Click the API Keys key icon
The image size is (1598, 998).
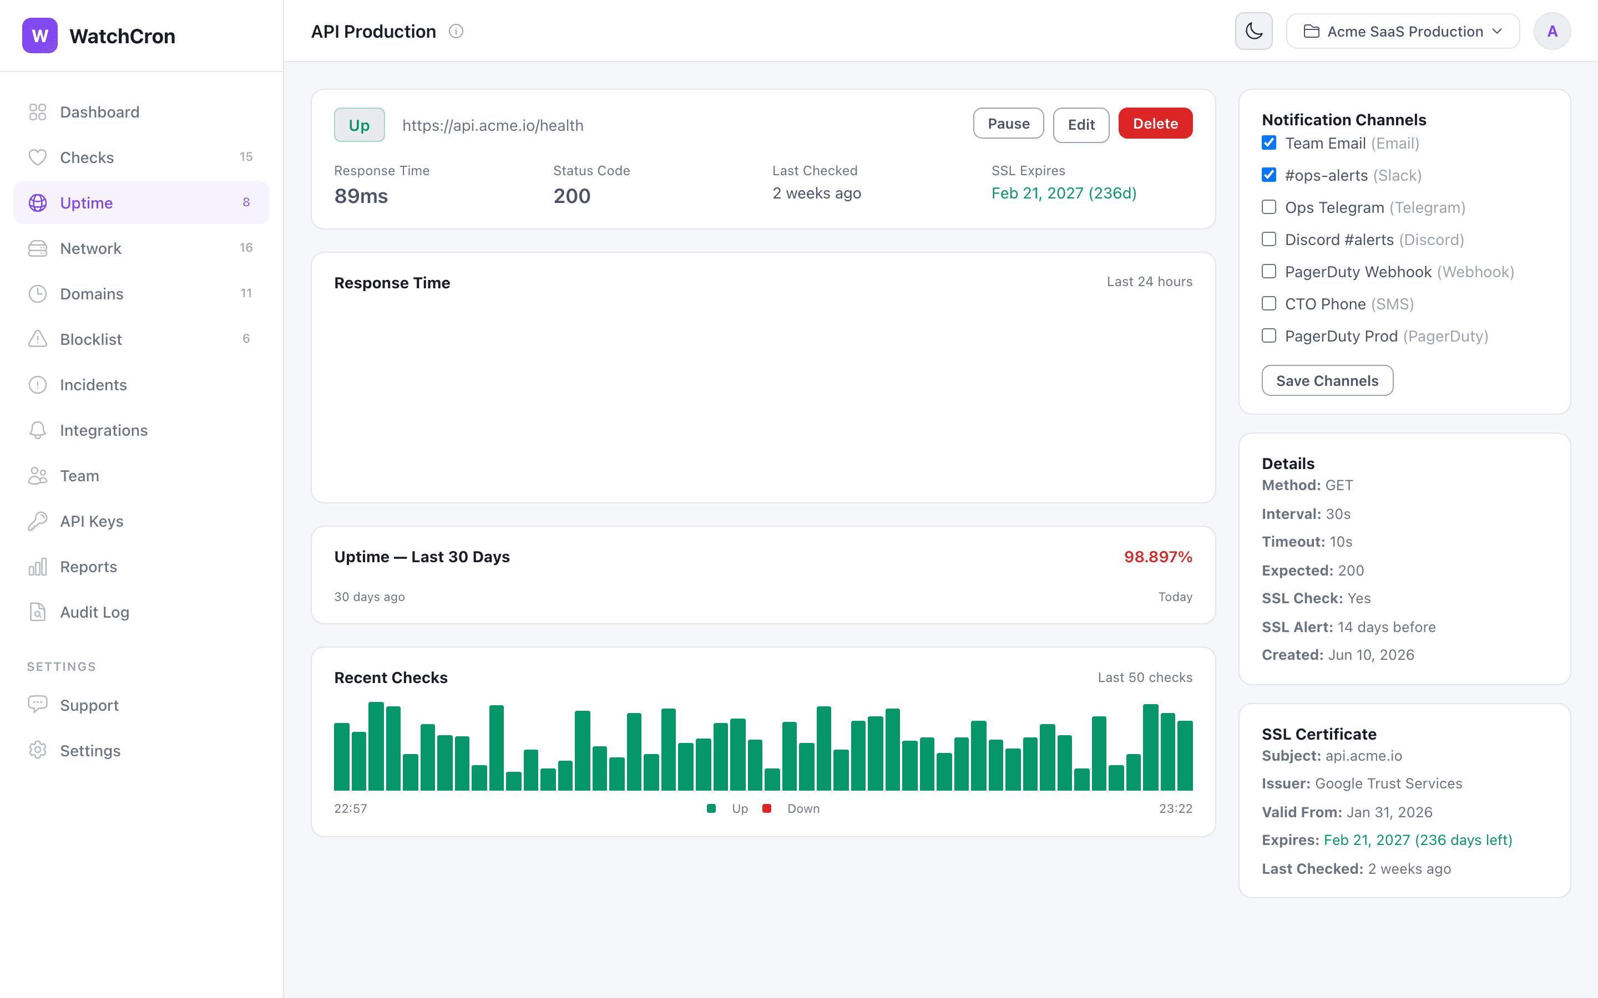pyautogui.click(x=38, y=521)
